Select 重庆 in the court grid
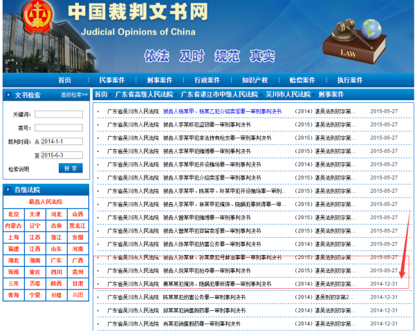This screenshot has height=331, width=415. (35, 272)
